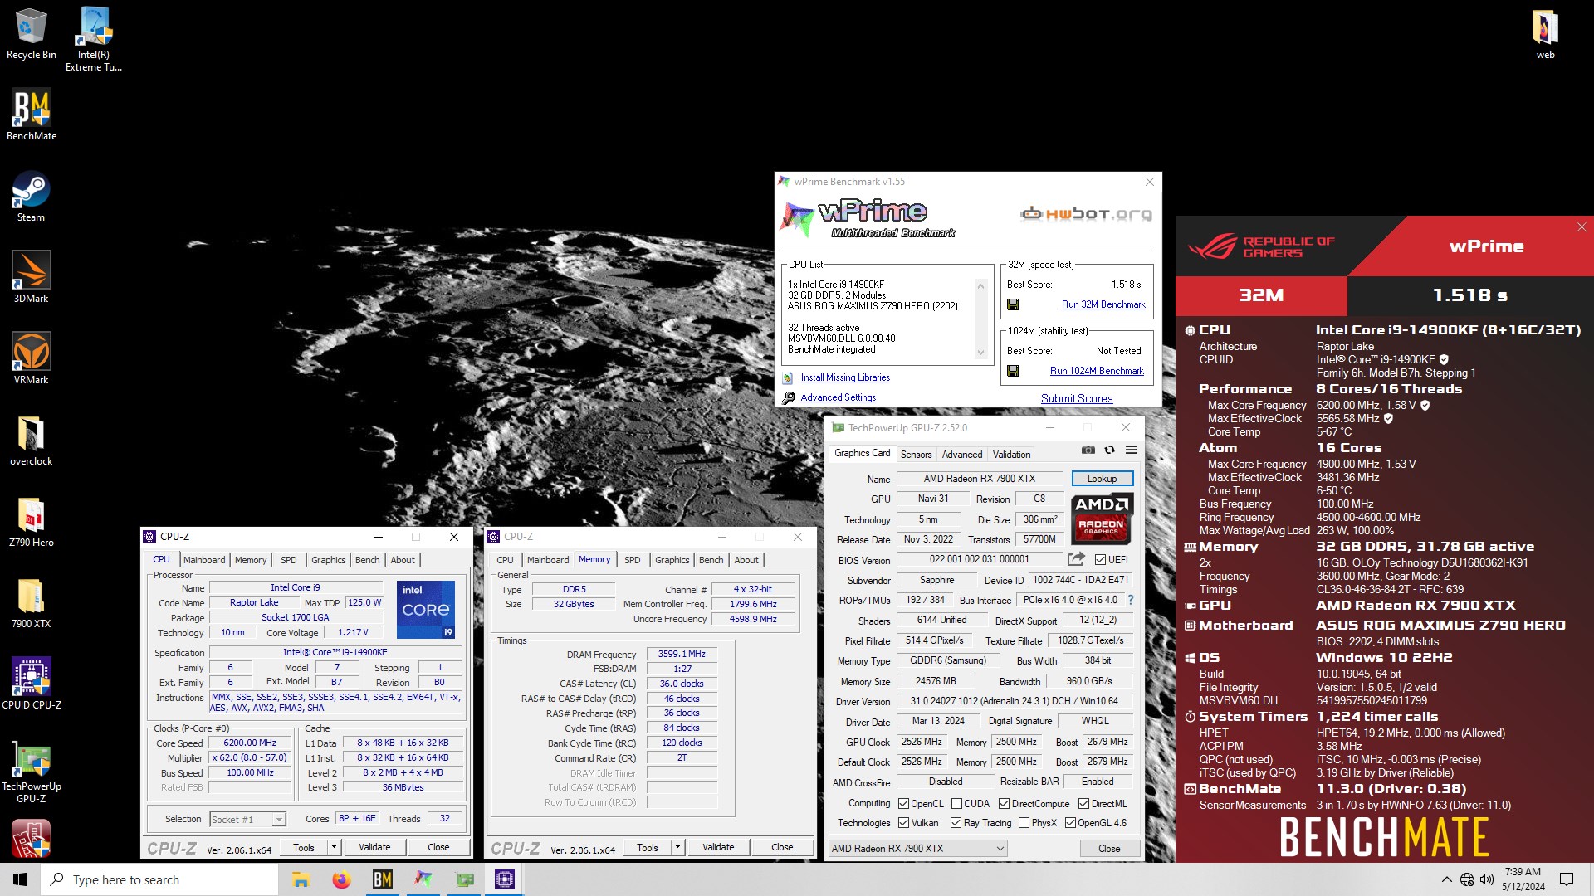Image resolution: width=1594 pixels, height=896 pixels.
Task: Refresh GPU-Z readings with the refresh icon
Action: 1109,450
